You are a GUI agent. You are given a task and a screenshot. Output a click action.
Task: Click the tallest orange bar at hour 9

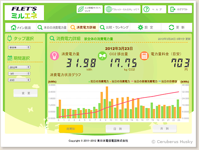[107, 102]
